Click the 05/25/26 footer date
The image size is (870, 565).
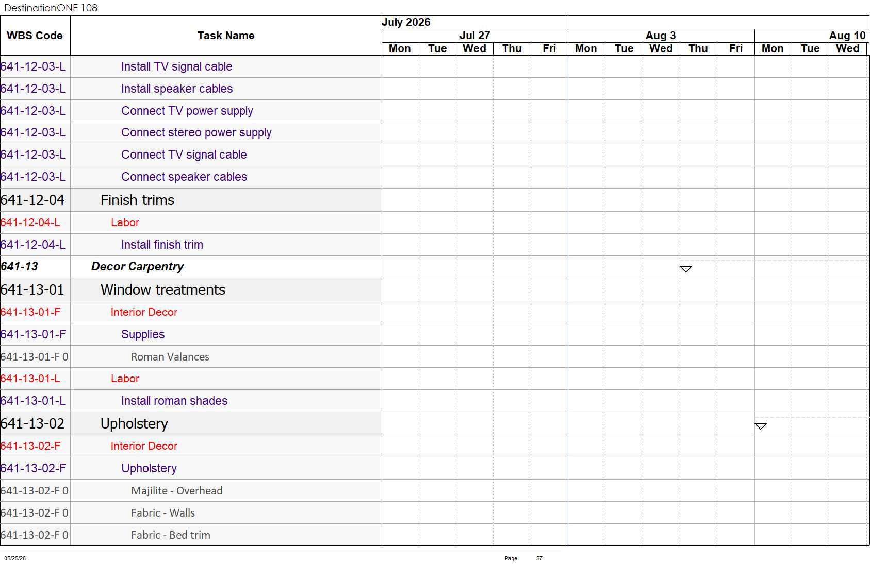pyautogui.click(x=15, y=558)
